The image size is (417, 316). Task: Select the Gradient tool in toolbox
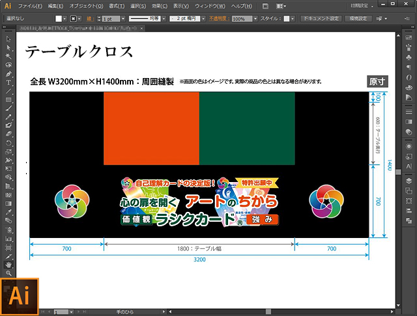[8, 204]
